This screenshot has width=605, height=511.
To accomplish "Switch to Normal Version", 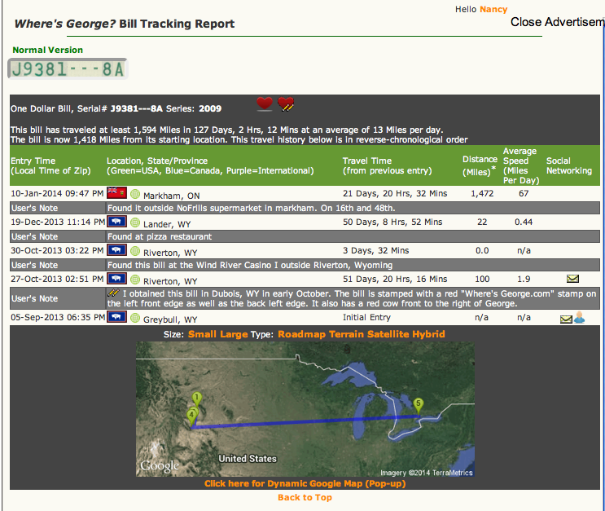I will 47,50.
